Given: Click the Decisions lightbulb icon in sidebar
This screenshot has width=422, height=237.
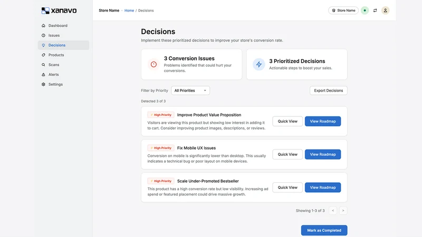Looking at the screenshot, I should pos(43,45).
